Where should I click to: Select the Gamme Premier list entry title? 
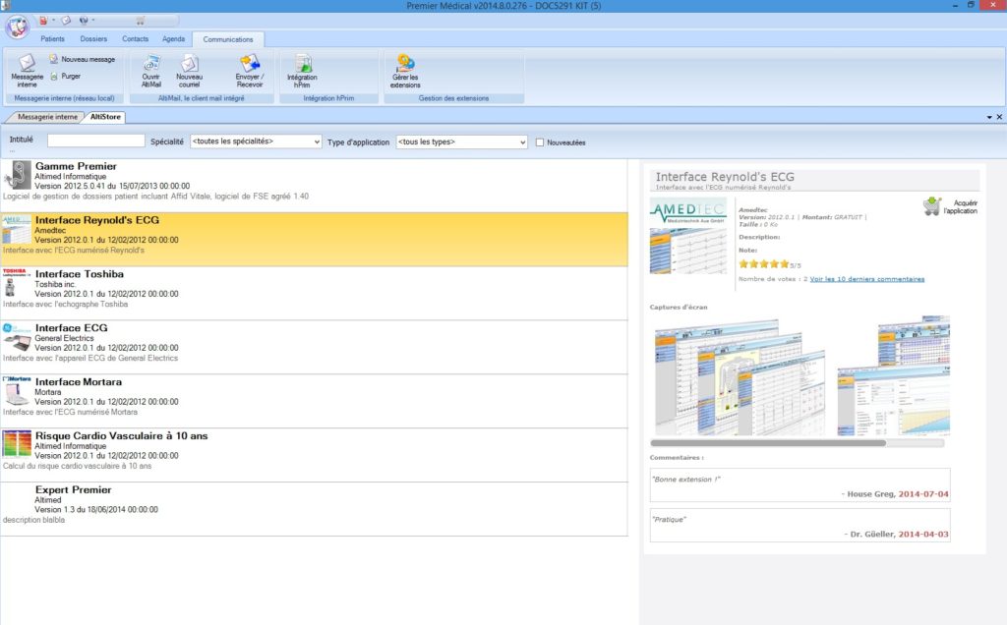[x=76, y=166]
